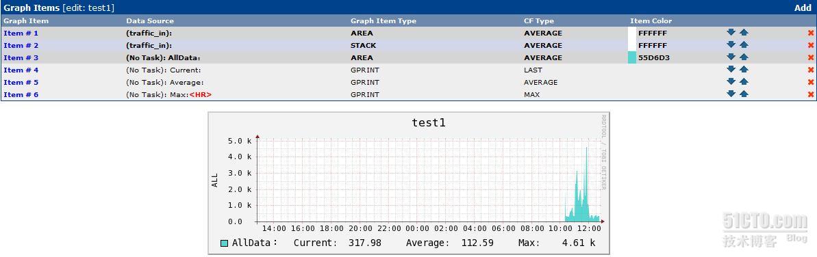The height and width of the screenshot is (257, 817).
Task: Select the Item # 1 AREA type cell
Action: pos(362,33)
